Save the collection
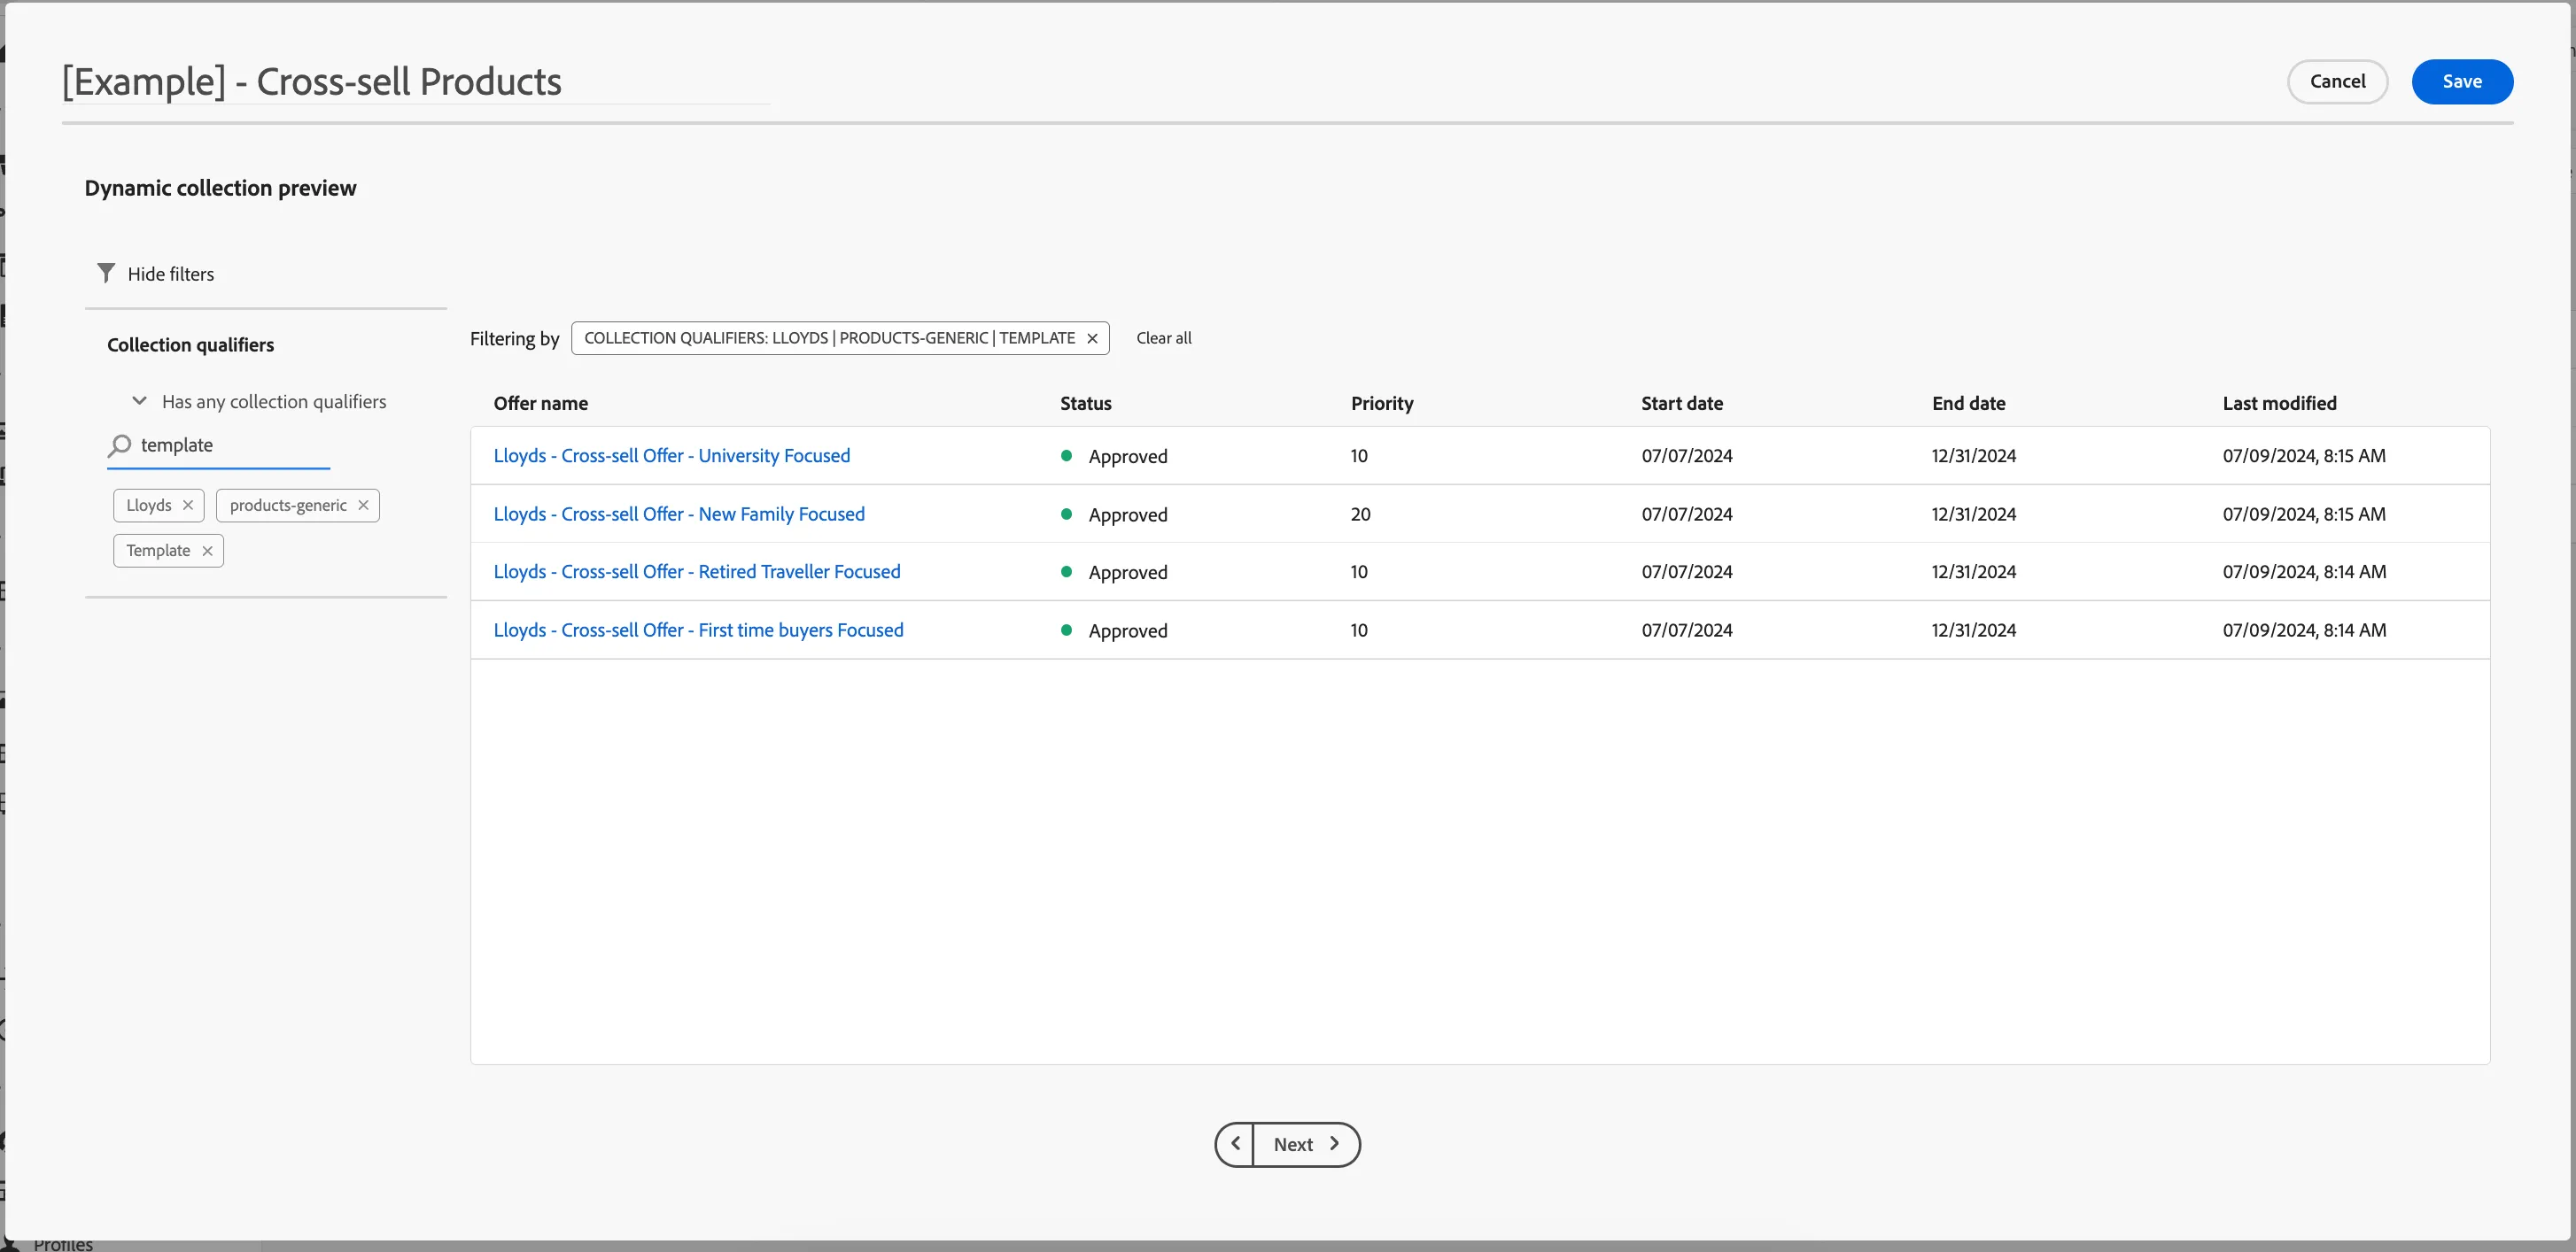 click(x=2462, y=82)
